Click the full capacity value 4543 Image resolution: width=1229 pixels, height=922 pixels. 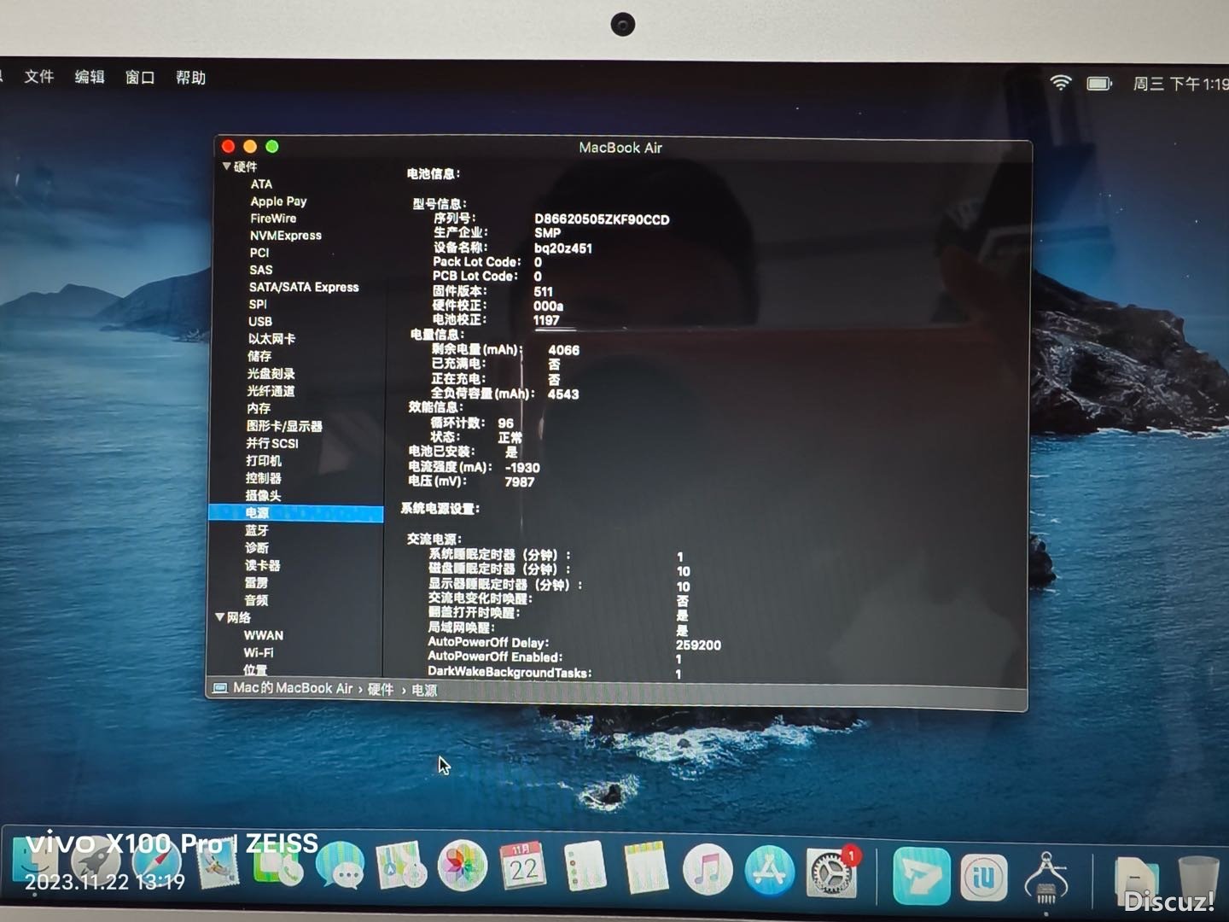coord(563,394)
